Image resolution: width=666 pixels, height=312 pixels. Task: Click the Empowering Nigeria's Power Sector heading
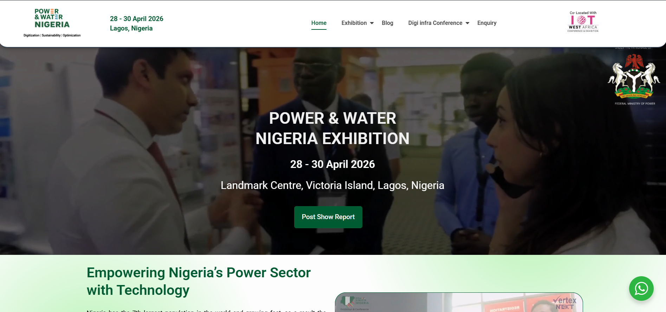coord(199,282)
